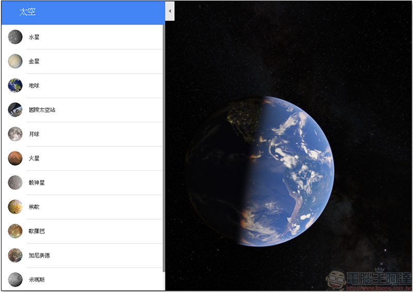Choose the 埃歐 list entry text
This screenshot has width=413, height=292.
point(34,207)
